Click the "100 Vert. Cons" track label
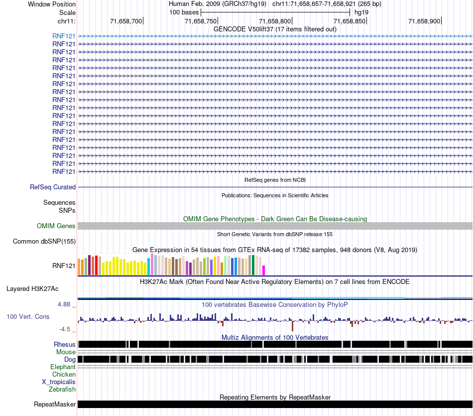 28,317
